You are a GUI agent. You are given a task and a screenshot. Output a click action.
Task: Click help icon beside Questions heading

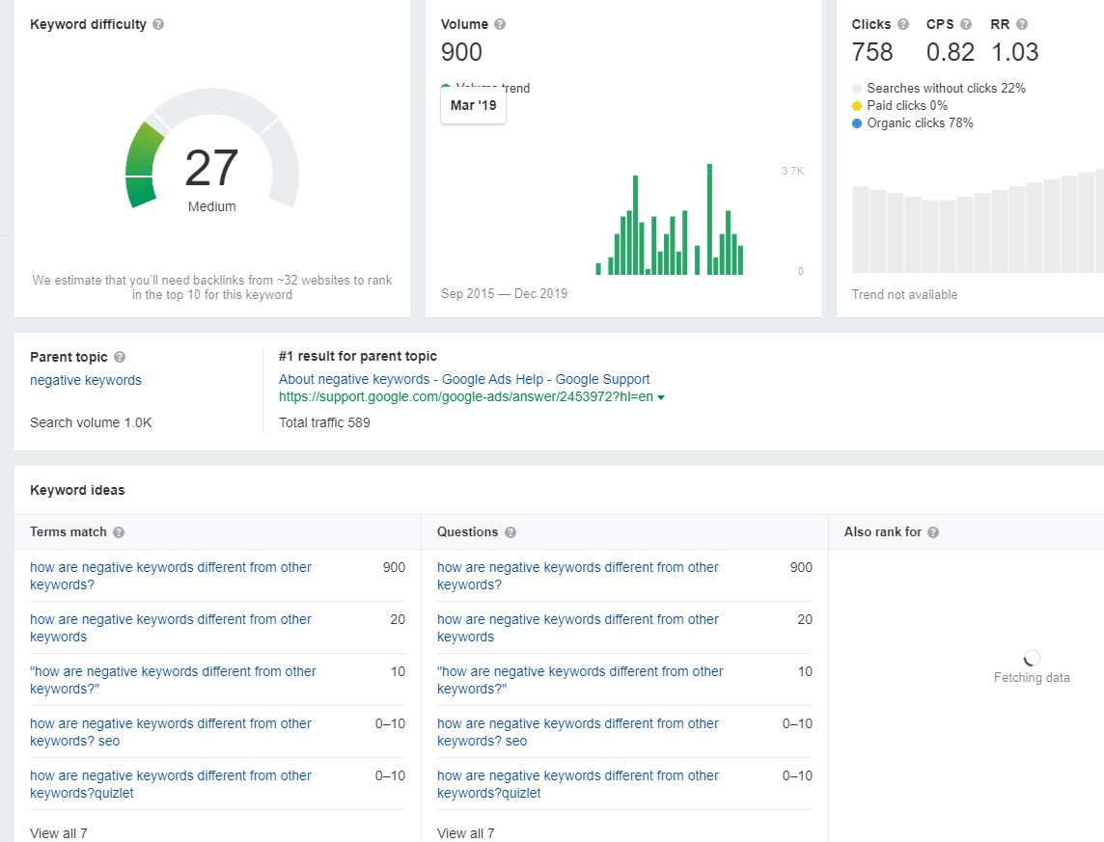(511, 531)
